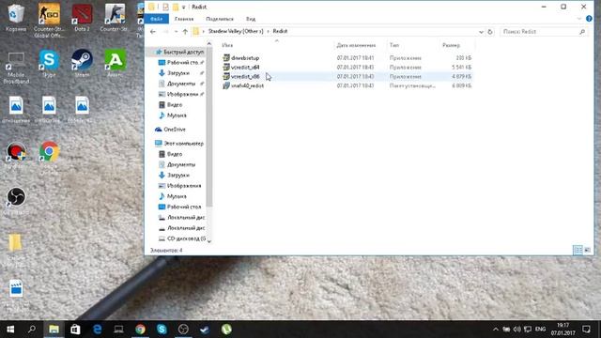Open the Поделиться ribbon tab
This screenshot has width=601, height=338.
click(220, 19)
